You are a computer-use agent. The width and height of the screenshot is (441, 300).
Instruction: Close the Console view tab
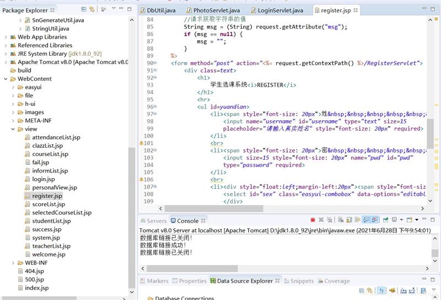(x=203, y=221)
